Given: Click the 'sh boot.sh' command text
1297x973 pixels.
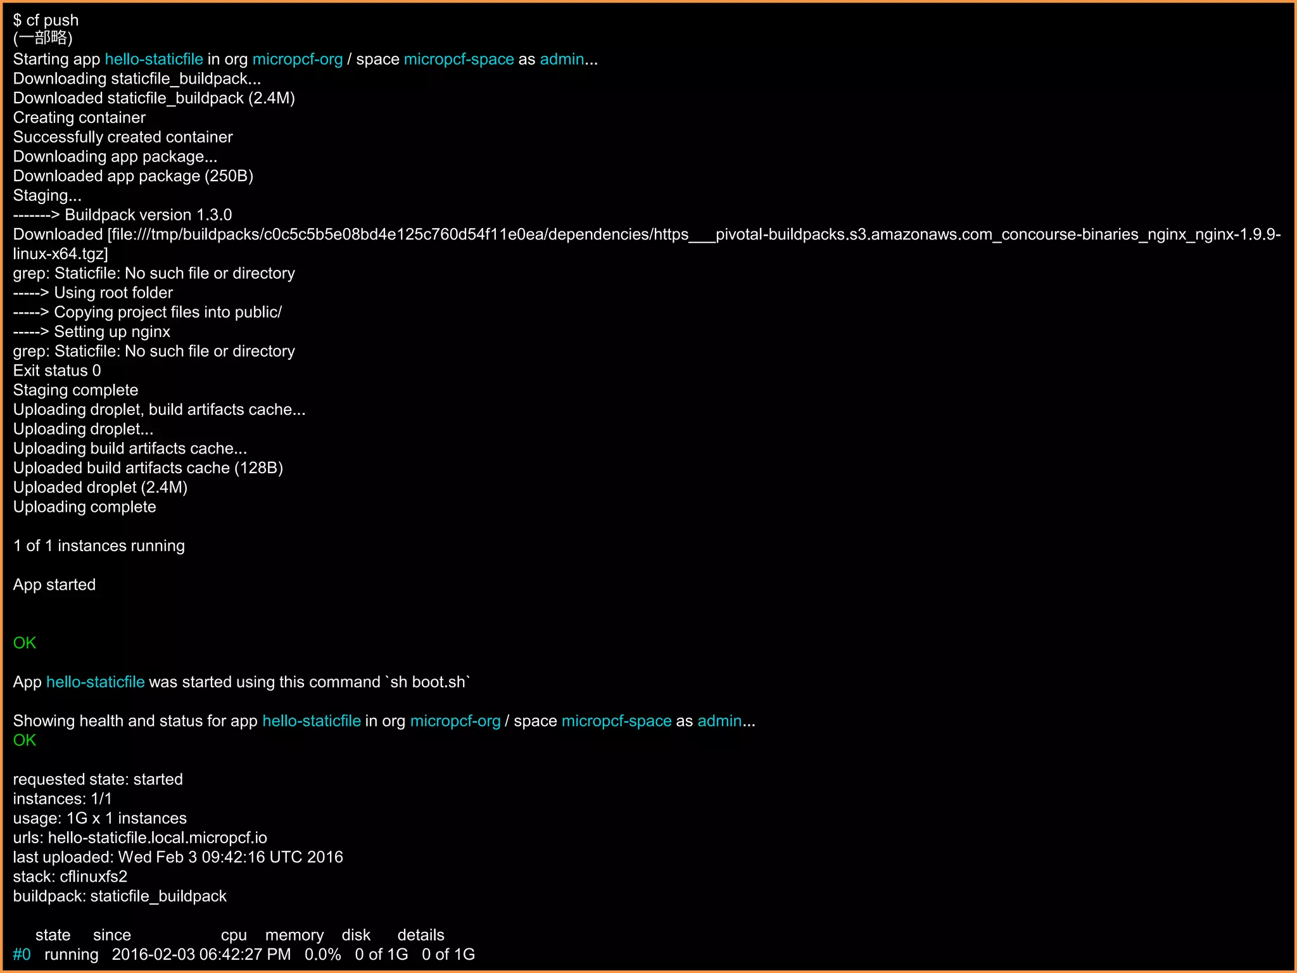Looking at the screenshot, I should 427,682.
